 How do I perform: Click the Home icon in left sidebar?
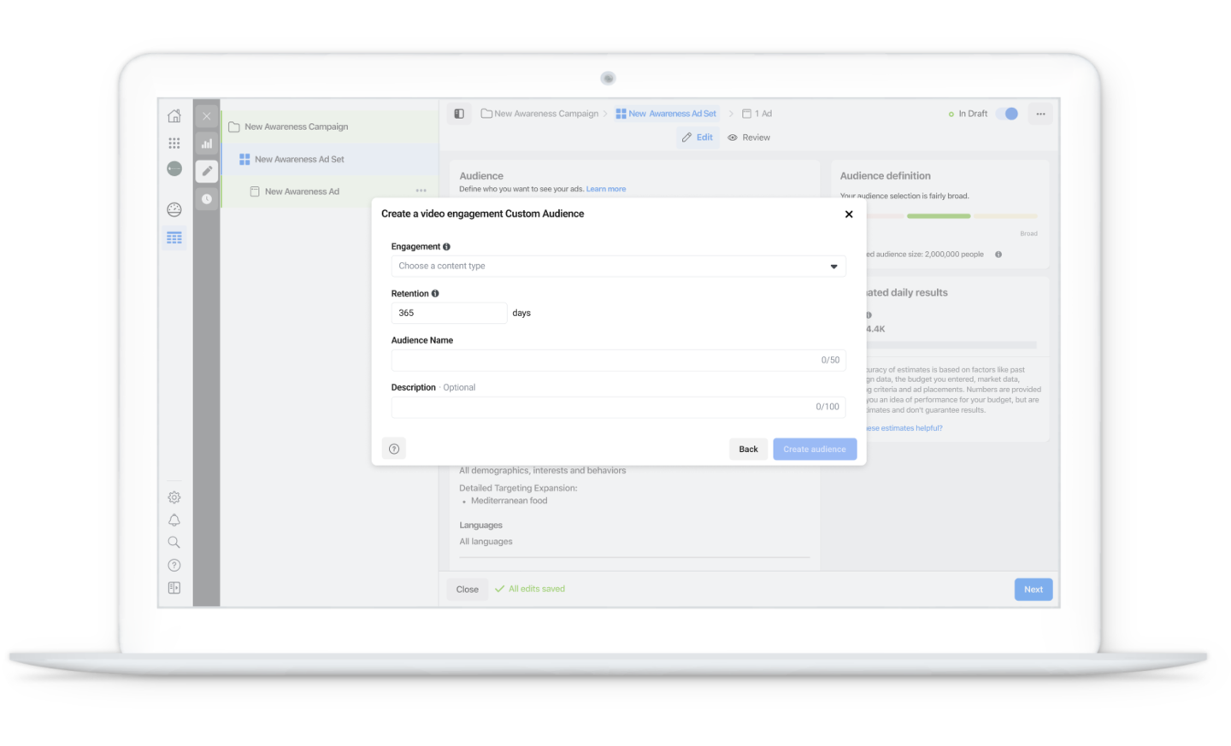pos(174,116)
